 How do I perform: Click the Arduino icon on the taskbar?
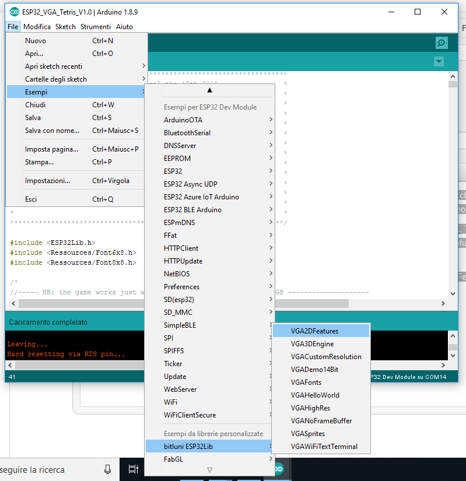(x=279, y=469)
